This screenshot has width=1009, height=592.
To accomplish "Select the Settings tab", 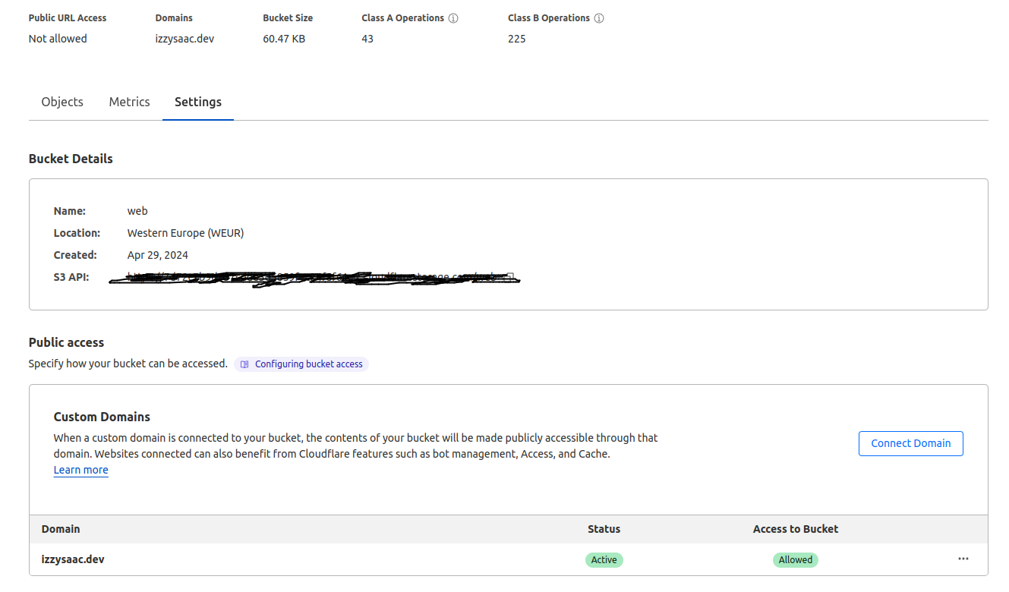I will (197, 101).
